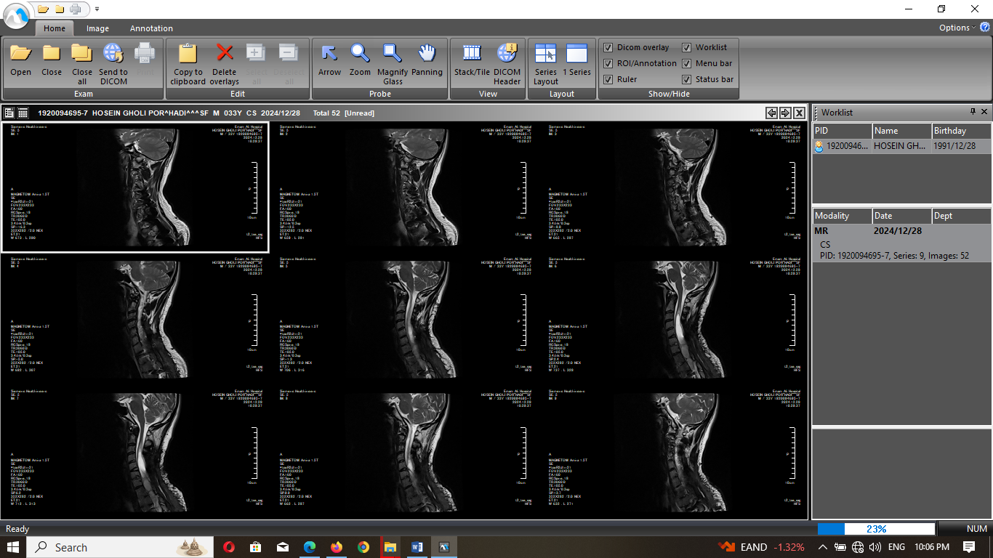Go to next series with right arrow
The width and height of the screenshot is (993, 558).
coord(785,113)
